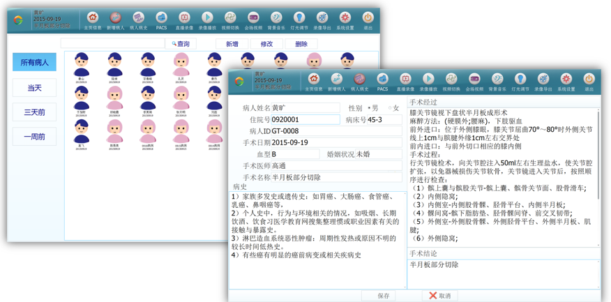
Task: Click the 住院号 field containing 0920001
Action: tap(305, 120)
